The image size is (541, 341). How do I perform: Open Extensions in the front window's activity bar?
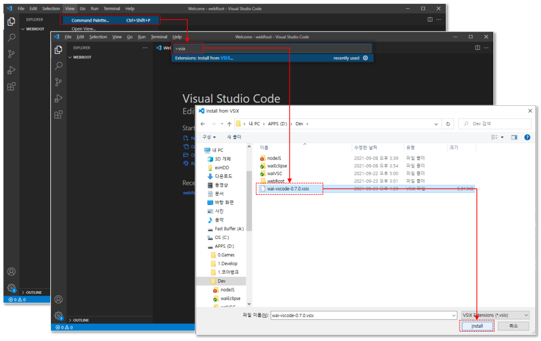coord(58,115)
